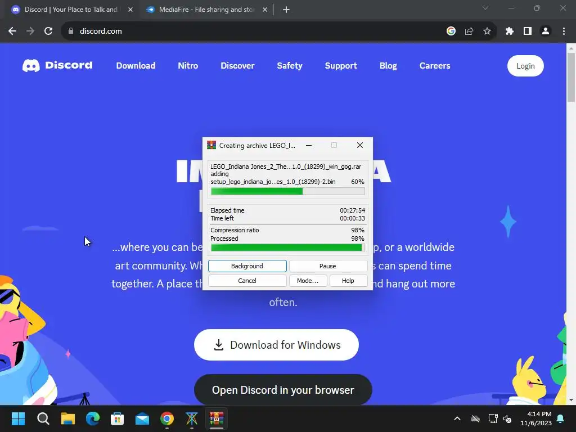
Task: Open Discover in the Discord nav
Action: pyautogui.click(x=237, y=66)
